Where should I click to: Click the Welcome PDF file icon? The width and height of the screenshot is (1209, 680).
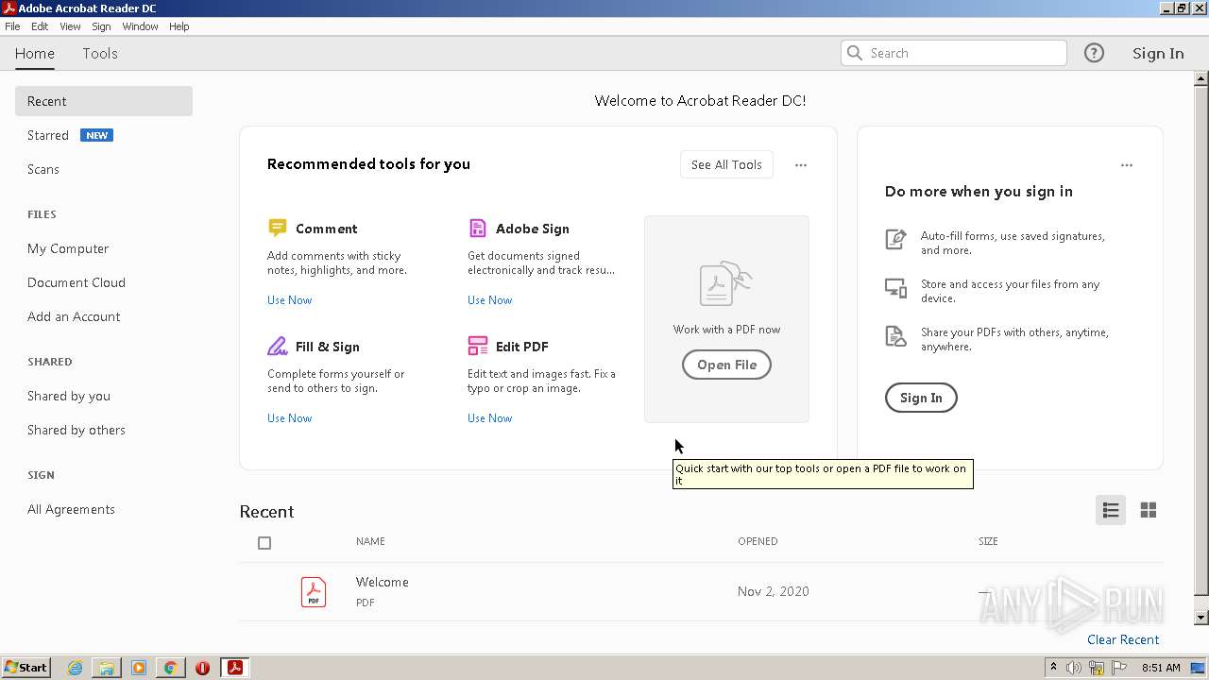[x=314, y=591]
